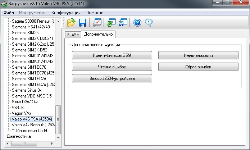The image size is (250, 150).
Task: Open the Помощь menu
Action: point(94,13)
